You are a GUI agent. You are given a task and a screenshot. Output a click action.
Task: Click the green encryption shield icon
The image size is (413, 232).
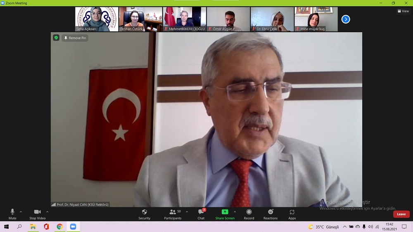click(56, 38)
